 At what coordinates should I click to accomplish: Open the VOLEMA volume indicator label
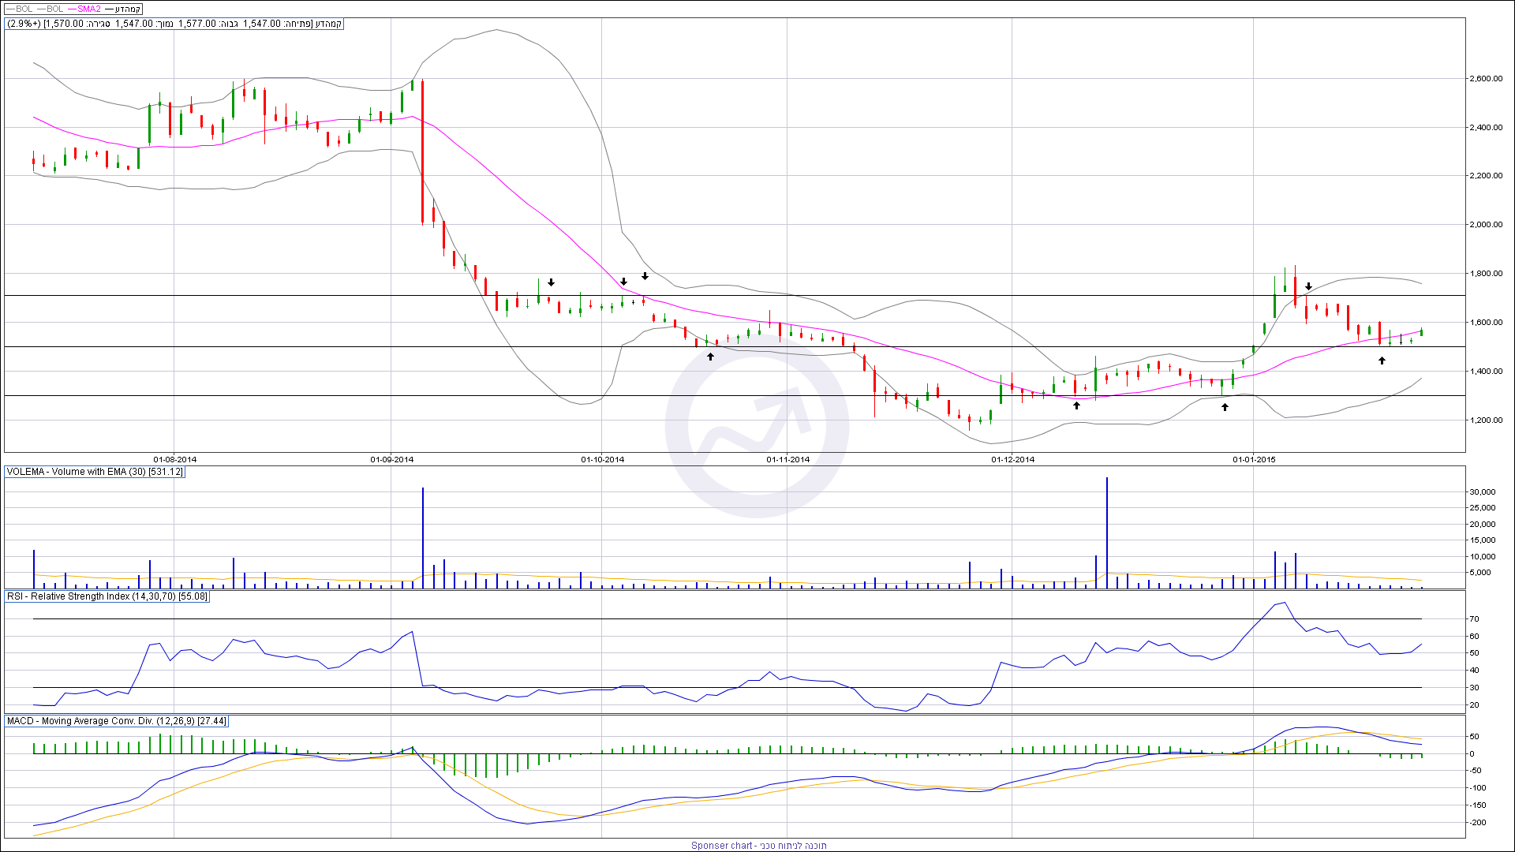point(95,472)
